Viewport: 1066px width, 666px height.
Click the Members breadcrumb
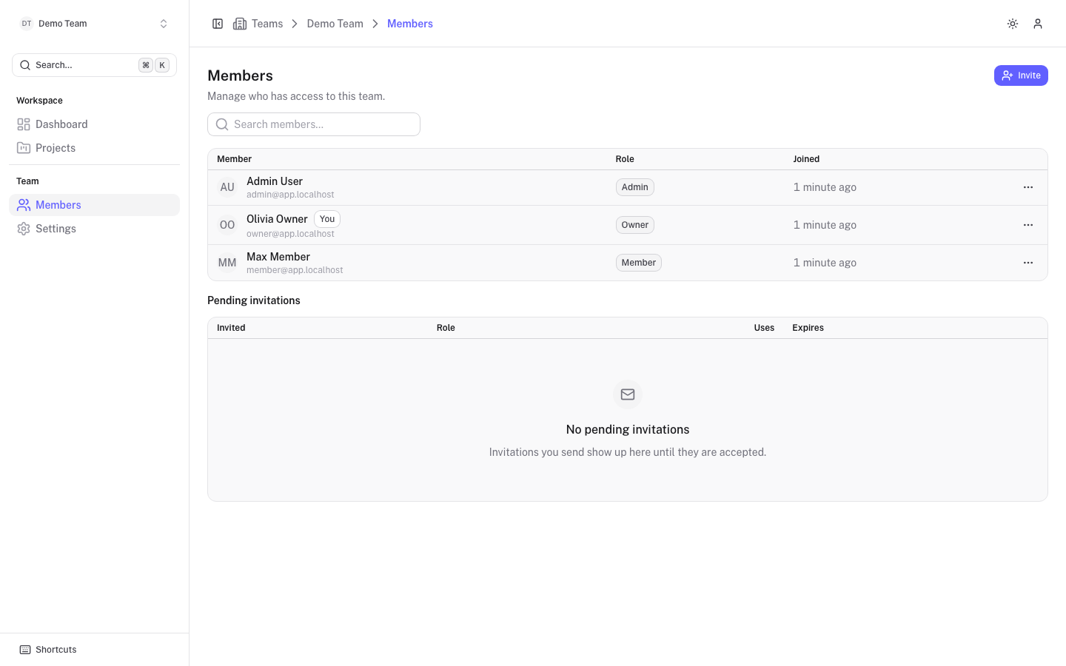tap(410, 24)
